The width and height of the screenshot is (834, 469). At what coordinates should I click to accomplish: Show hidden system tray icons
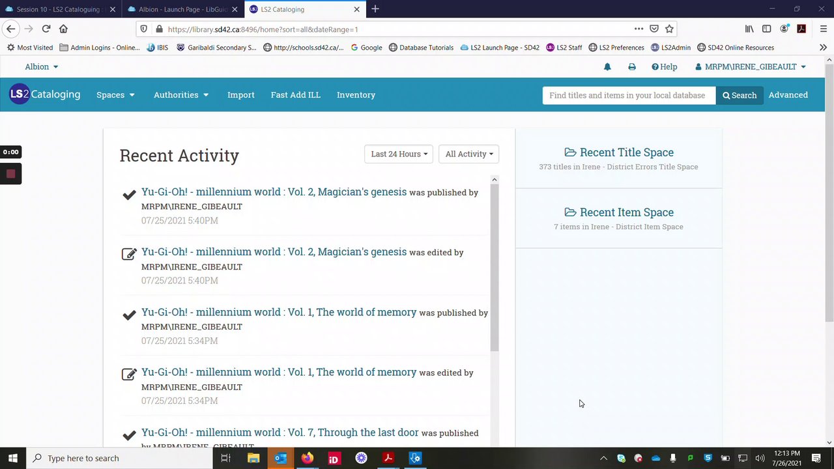[x=603, y=459]
